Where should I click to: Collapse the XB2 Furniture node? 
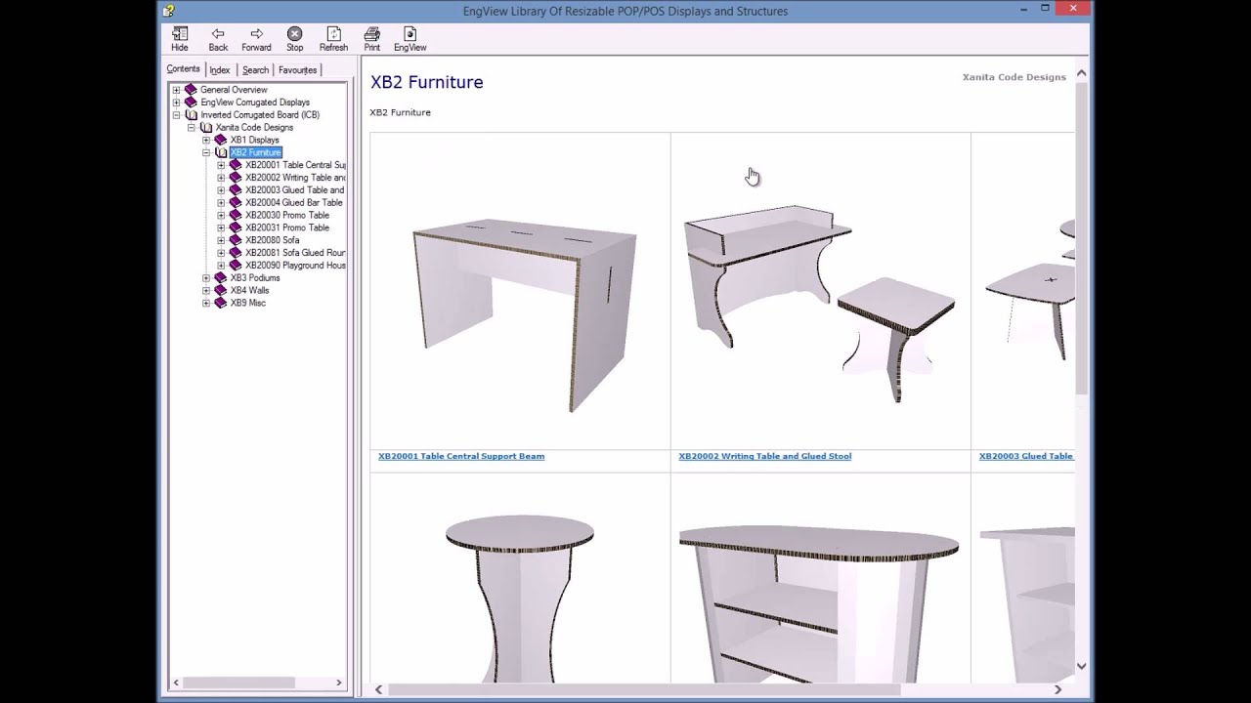click(x=206, y=153)
